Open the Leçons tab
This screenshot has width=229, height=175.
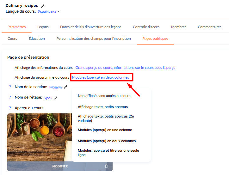click(43, 27)
